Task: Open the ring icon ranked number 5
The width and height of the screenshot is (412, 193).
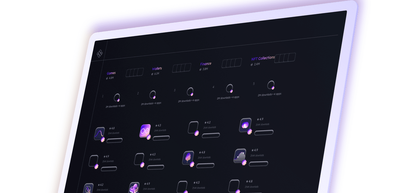Action: (x=271, y=85)
